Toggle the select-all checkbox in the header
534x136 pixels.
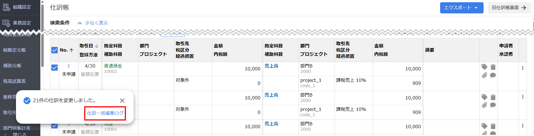click(x=55, y=50)
